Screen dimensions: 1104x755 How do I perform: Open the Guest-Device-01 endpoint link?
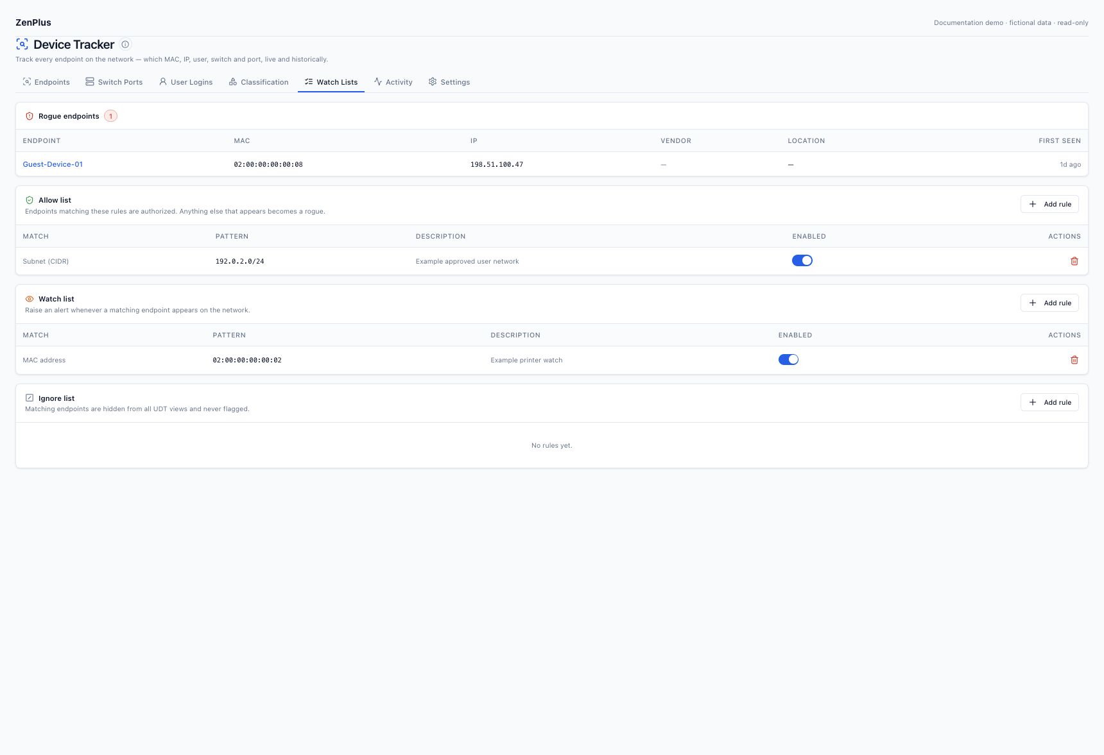53,164
